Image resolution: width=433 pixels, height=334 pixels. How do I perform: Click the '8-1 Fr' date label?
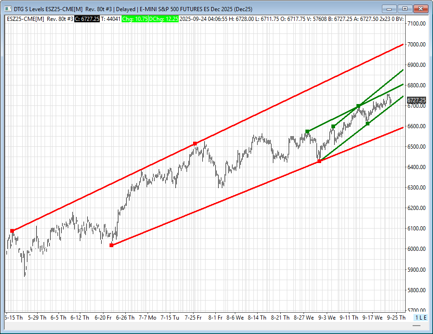pos(215,318)
